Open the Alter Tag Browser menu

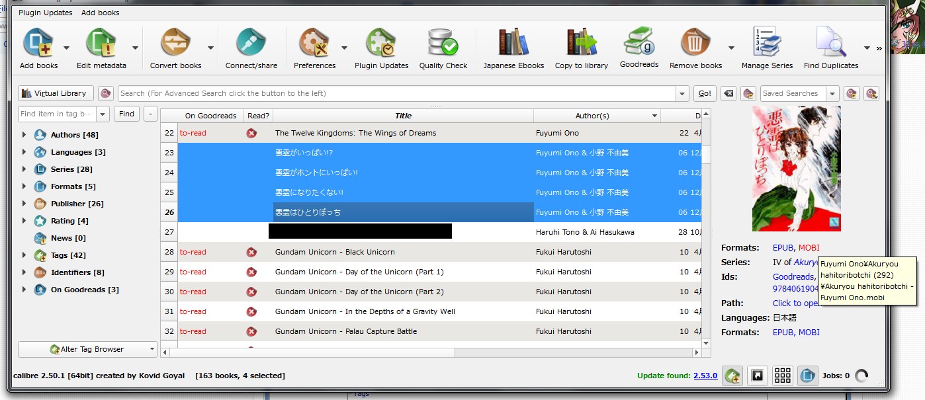(87, 349)
